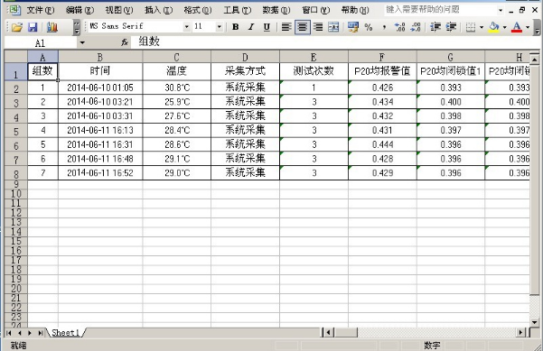Viewport: 543px width, 351px height.
Task: Select column C header
Action: (x=176, y=57)
